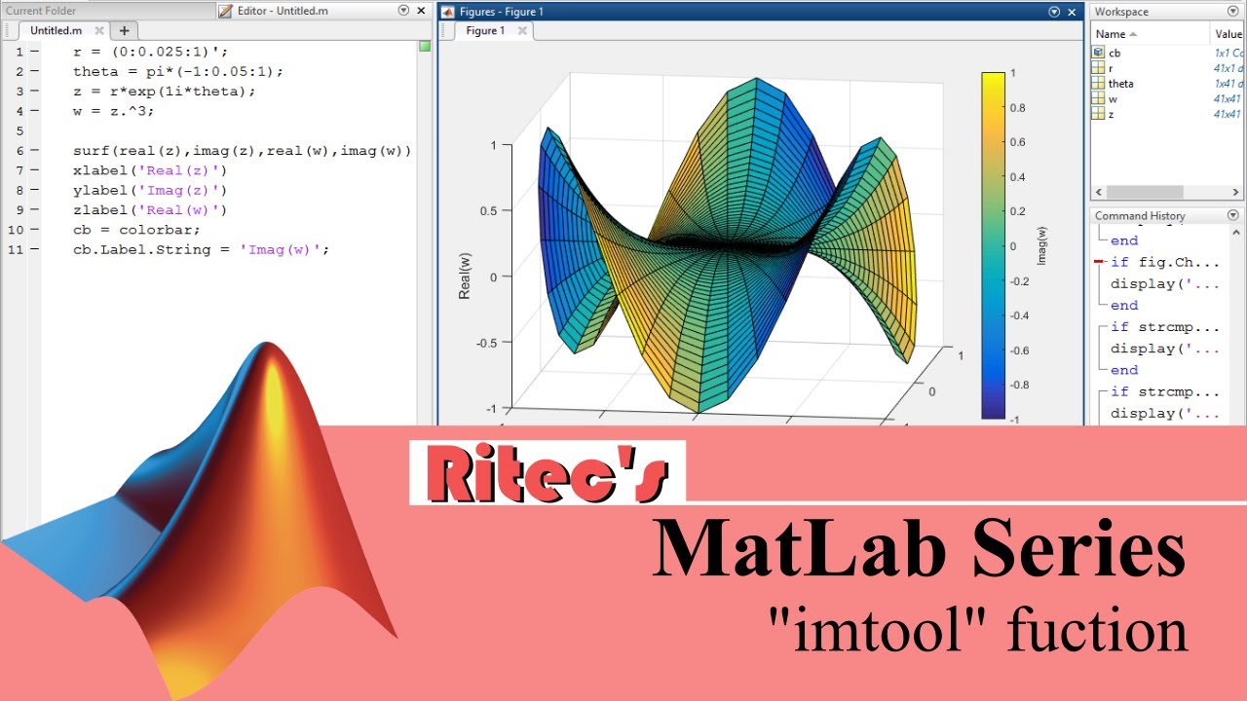
Task: Close the Figure 1 tab
Action: 521,31
